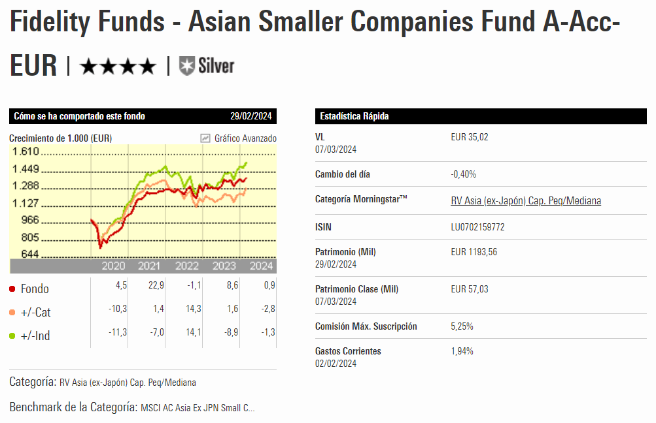The image size is (656, 423).
Task: Click the orange +/-Cat legend dot
Action: pos(13,312)
